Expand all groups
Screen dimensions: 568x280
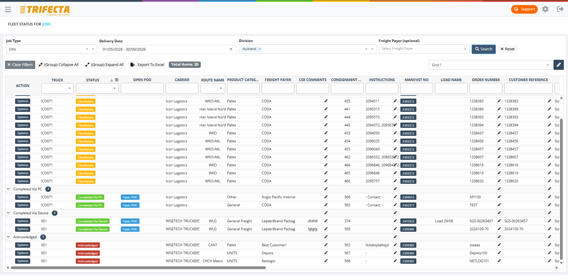click(x=105, y=65)
